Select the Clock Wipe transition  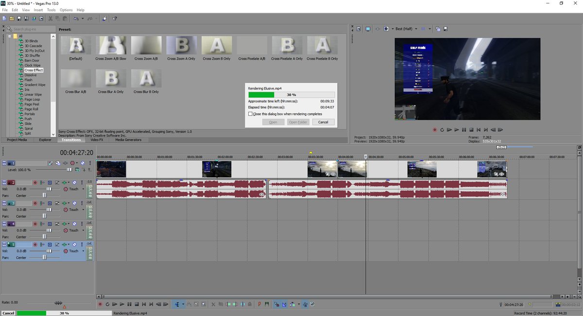(32, 65)
